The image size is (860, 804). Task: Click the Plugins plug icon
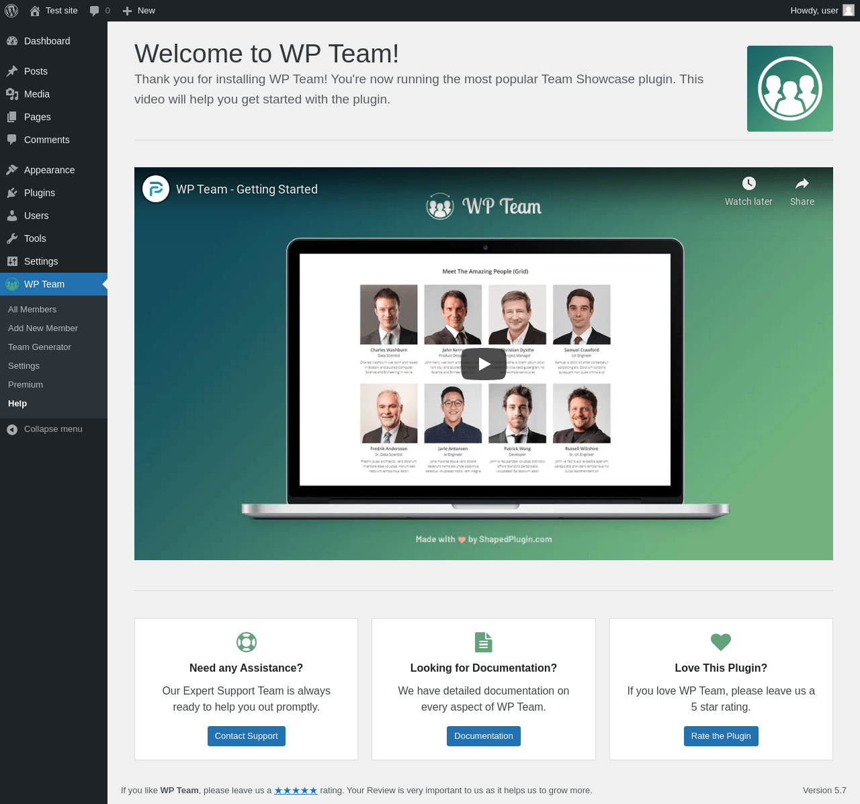[12, 193]
